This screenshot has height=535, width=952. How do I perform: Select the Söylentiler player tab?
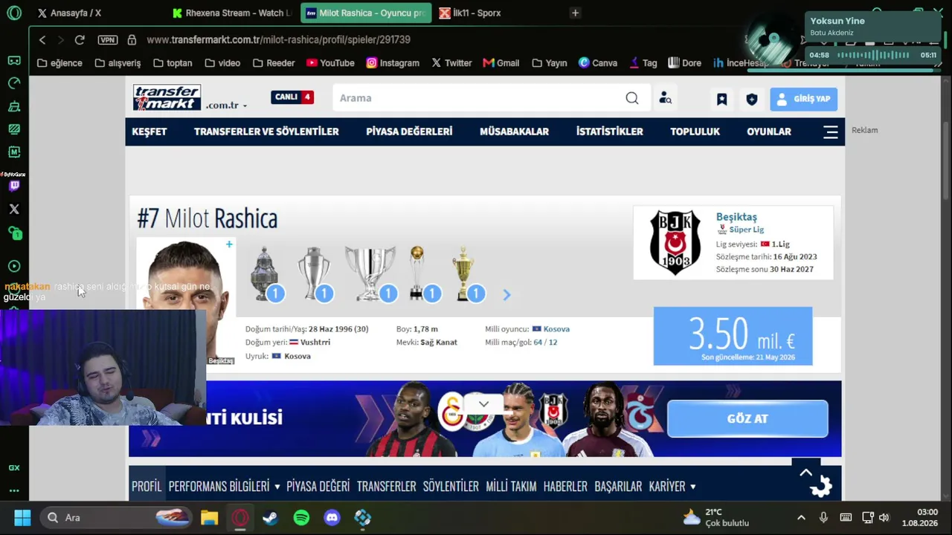(x=451, y=487)
